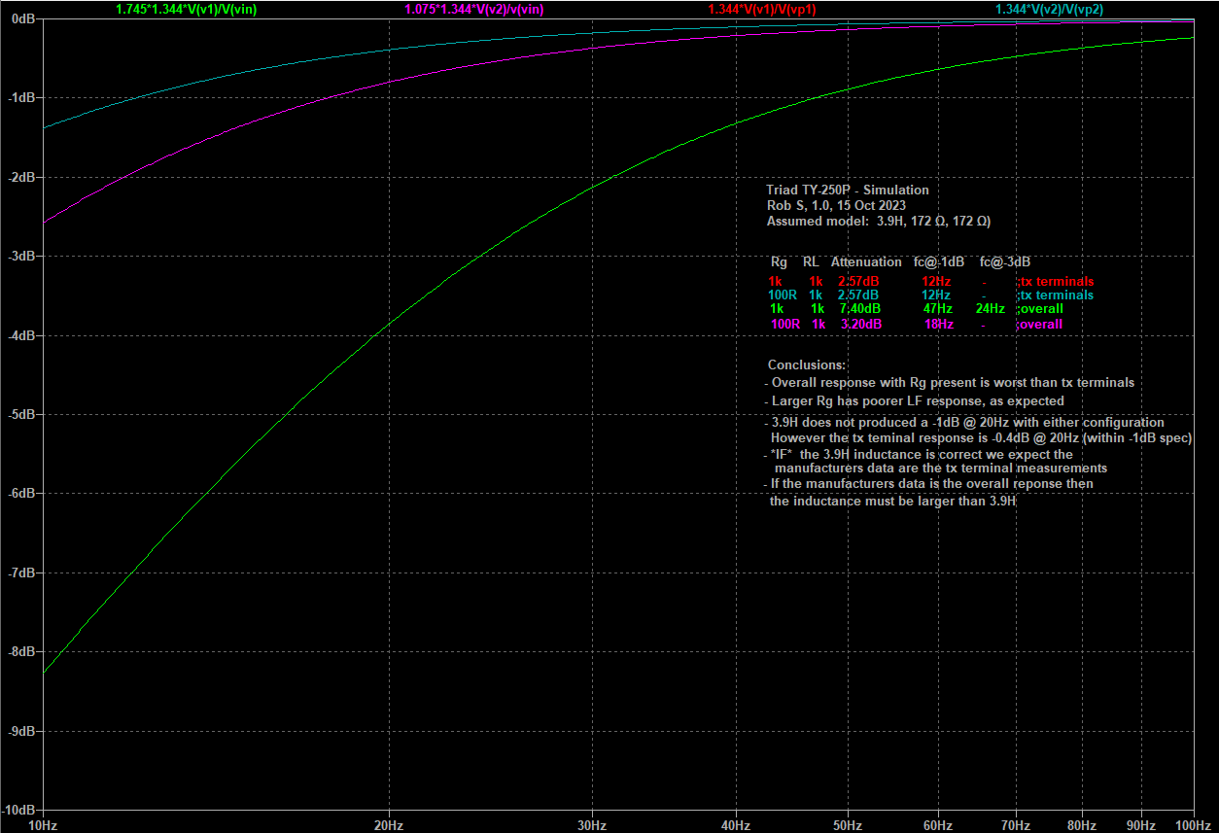Viewport: 1219px width, 833px height.
Task: Click the 70Hz frequency axis label
Action: click(x=1016, y=825)
